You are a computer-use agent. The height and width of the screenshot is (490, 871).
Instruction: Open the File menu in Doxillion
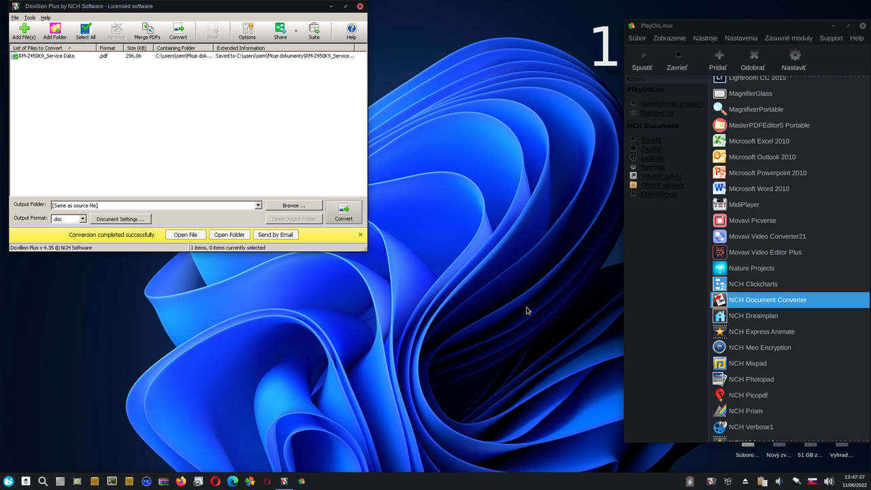pos(15,18)
